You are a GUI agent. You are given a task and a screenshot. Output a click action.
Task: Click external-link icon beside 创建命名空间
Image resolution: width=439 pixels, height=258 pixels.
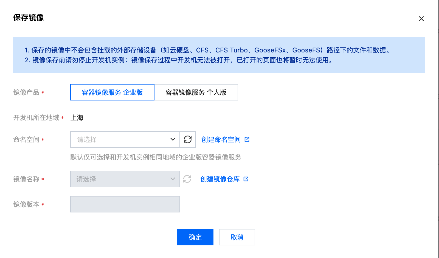[x=247, y=139]
